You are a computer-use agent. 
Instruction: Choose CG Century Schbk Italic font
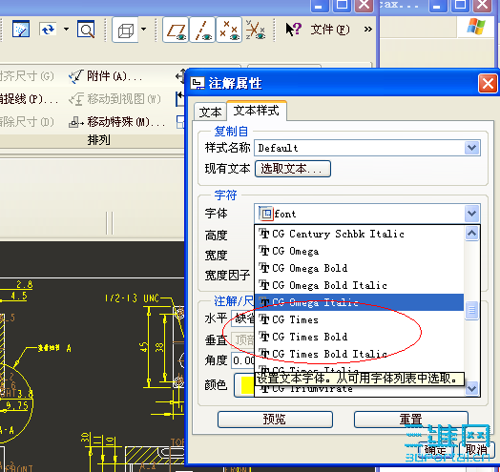359,234
